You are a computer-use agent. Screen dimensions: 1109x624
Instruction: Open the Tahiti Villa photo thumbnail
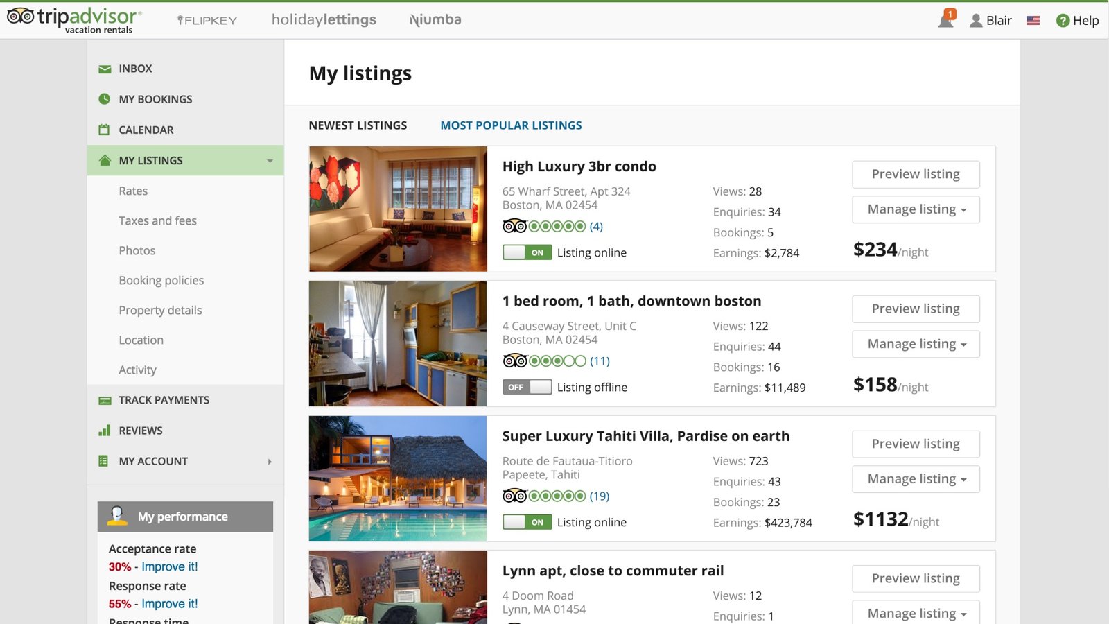point(398,478)
